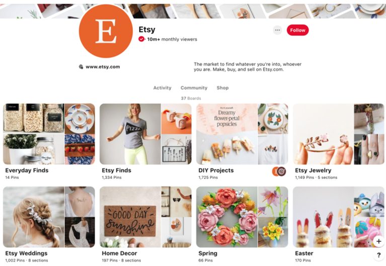Switch to the Shop tab
This screenshot has width=386, height=266.
click(x=222, y=88)
